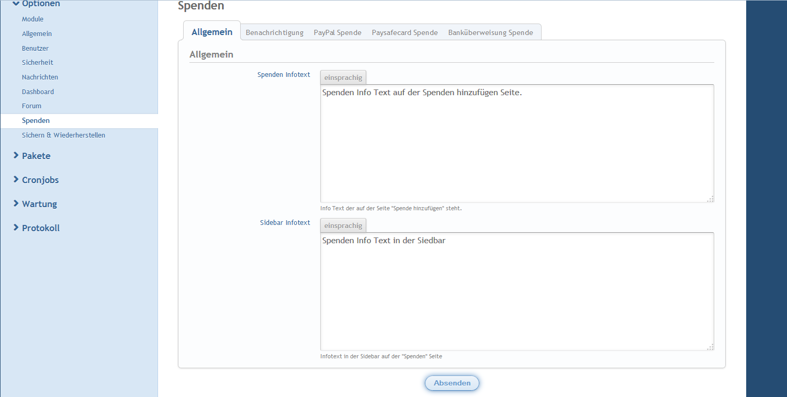Screen dimensions: 787x397
Task: Collapse the Optionen section chevron
Action: pyautogui.click(x=16, y=4)
